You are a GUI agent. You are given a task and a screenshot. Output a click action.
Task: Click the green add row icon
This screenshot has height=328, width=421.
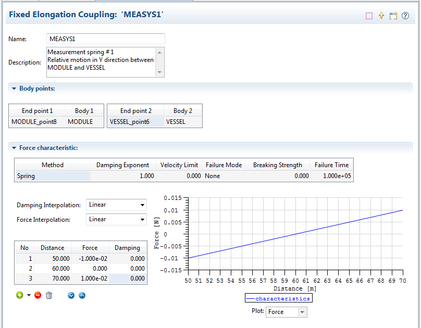(x=20, y=295)
